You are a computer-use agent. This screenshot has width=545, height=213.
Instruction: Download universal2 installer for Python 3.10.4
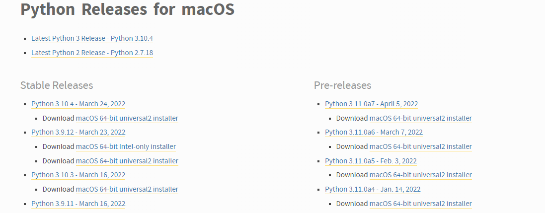tap(127, 118)
